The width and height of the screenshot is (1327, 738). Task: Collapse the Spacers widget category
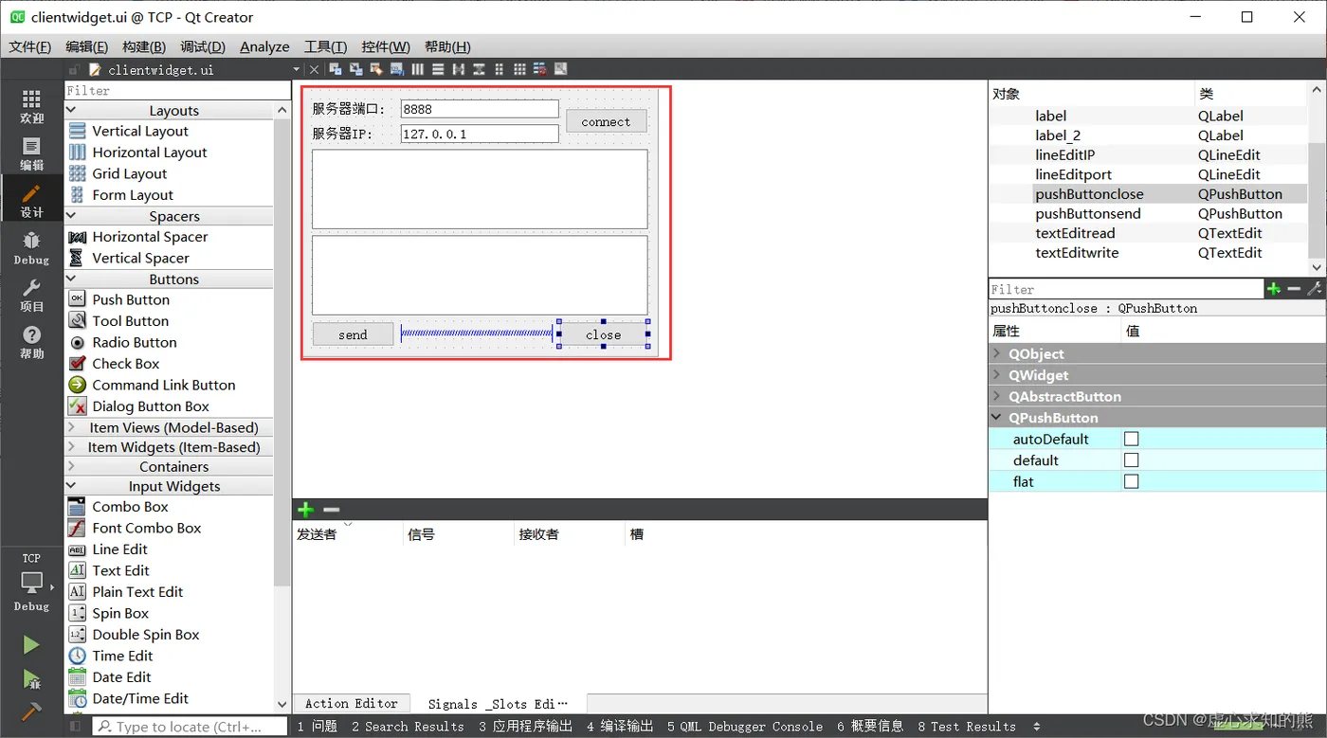coord(71,216)
